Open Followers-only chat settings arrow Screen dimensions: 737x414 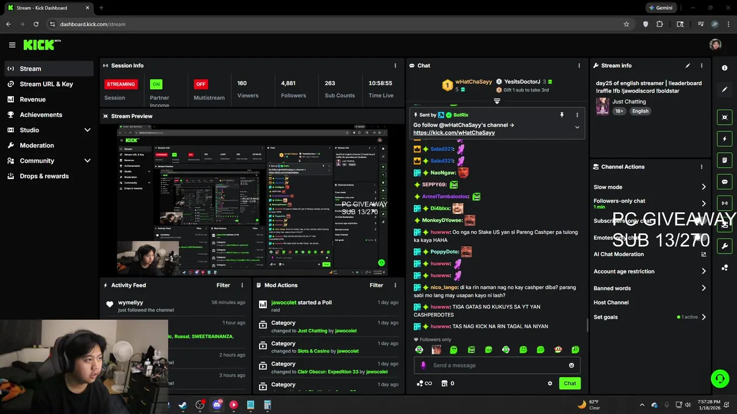pos(704,204)
